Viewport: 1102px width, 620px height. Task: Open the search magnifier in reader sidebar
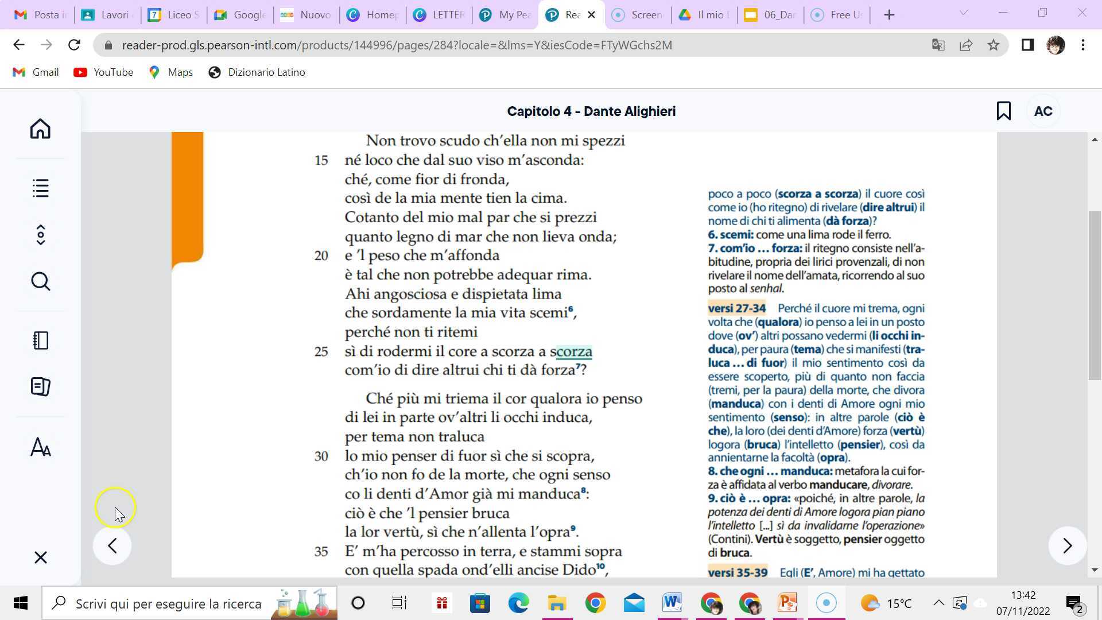(40, 281)
